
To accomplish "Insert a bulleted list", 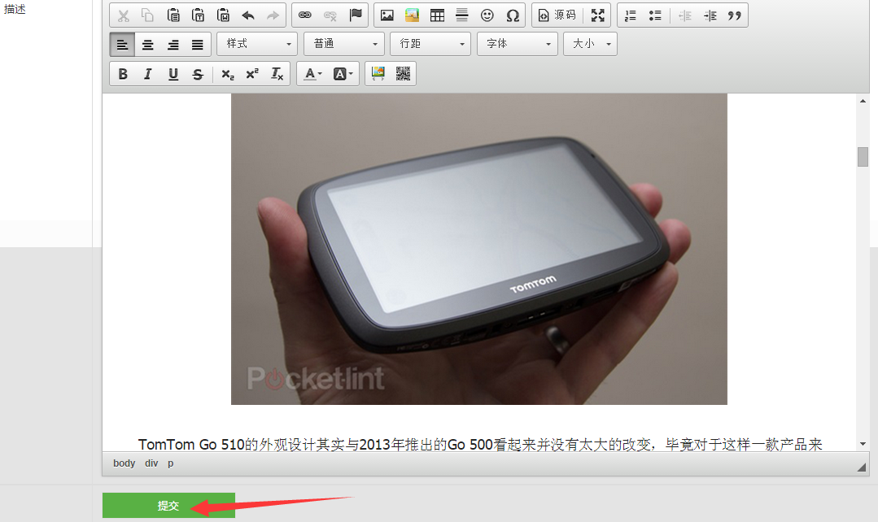I will point(655,15).
